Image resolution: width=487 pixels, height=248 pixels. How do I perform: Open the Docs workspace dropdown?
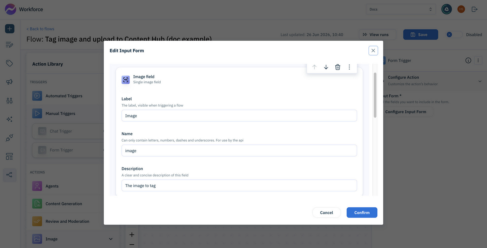(x=401, y=9)
